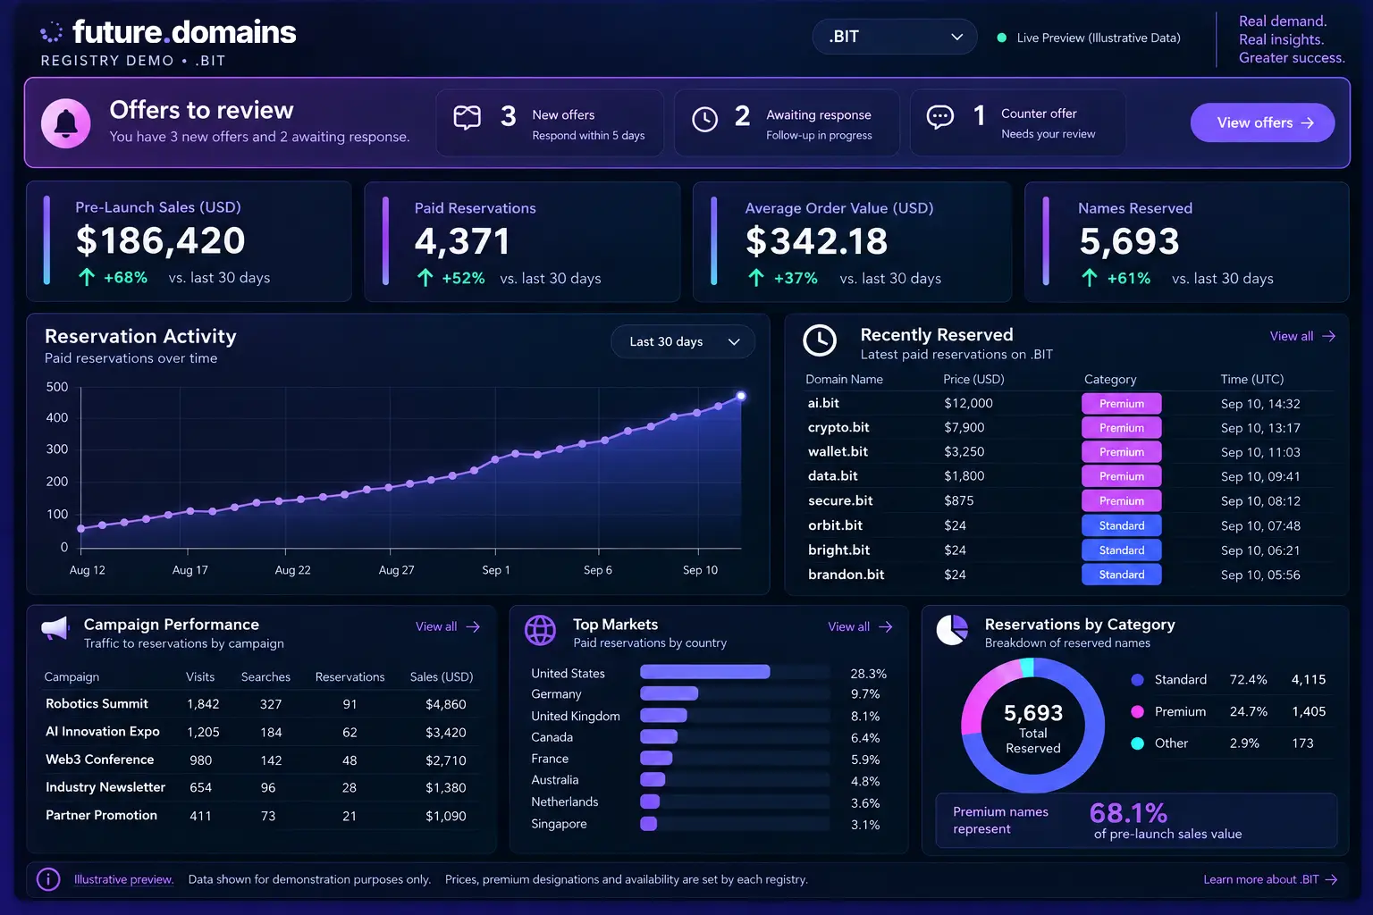The width and height of the screenshot is (1373, 915).
Task: Select the wallet.bit domain name
Action: point(838,451)
